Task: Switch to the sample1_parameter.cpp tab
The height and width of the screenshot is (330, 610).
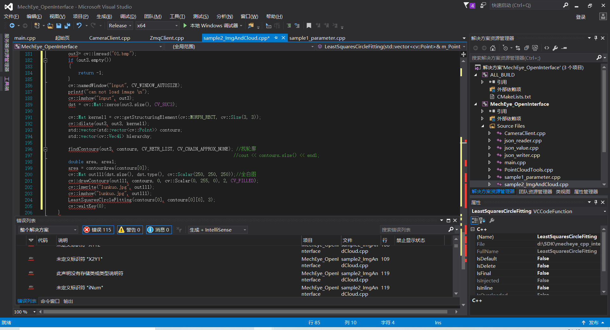Action: click(317, 38)
